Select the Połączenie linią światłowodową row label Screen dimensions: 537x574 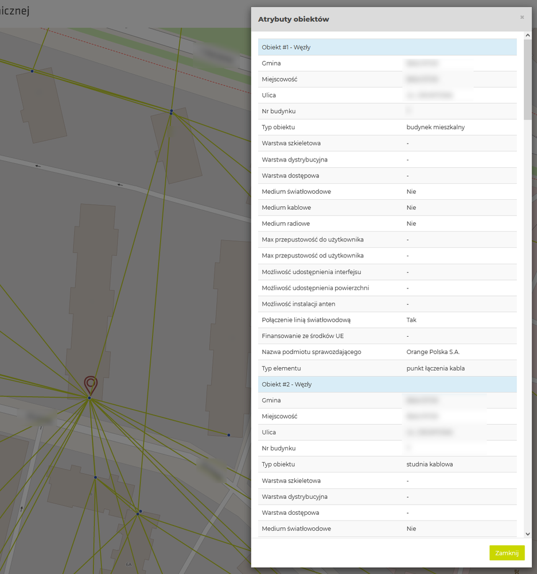pyautogui.click(x=306, y=320)
